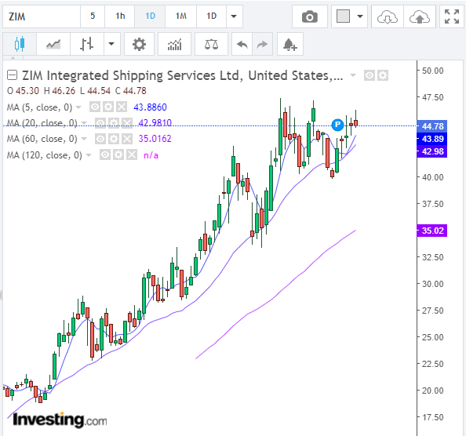Hide the MA 60 indicator eye
The height and width of the screenshot is (436, 466).
(x=100, y=138)
